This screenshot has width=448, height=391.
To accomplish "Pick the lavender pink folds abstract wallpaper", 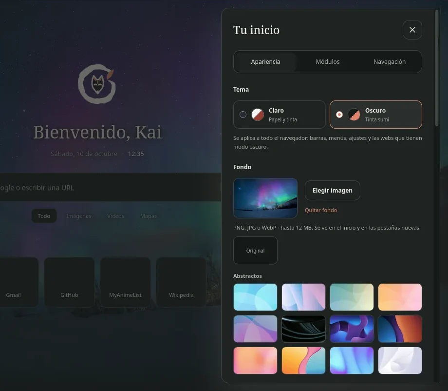I will point(303,297).
